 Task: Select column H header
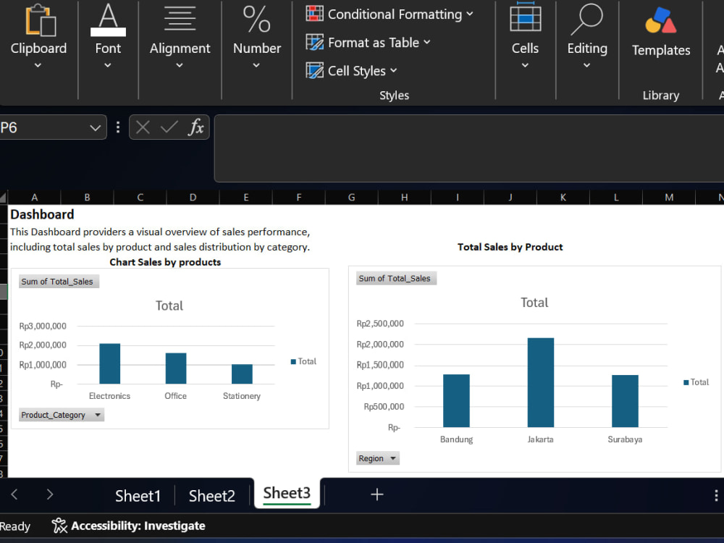pos(405,197)
